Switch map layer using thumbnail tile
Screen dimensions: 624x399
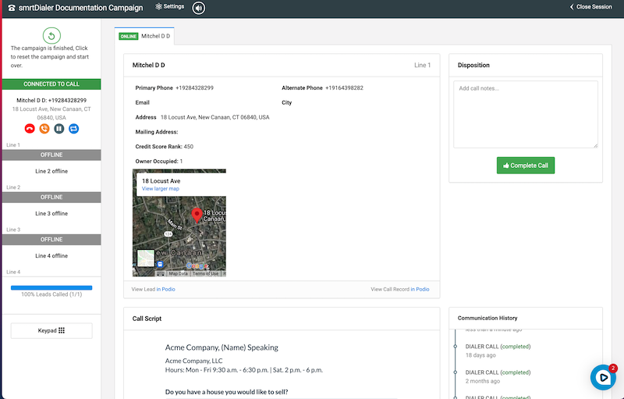(146, 258)
